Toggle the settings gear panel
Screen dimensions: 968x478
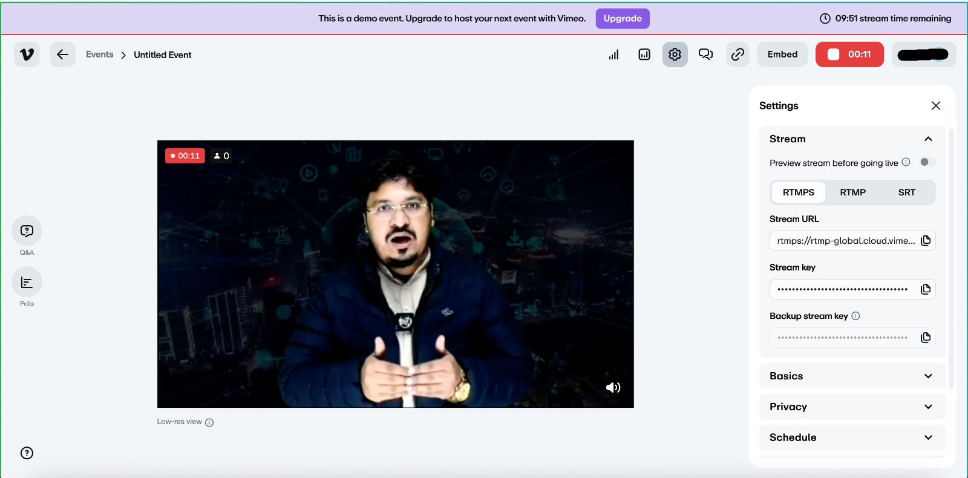coord(675,54)
